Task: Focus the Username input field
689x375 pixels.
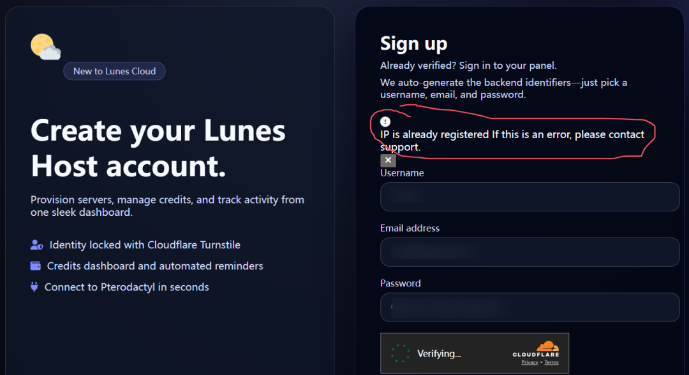Action: point(530,197)
